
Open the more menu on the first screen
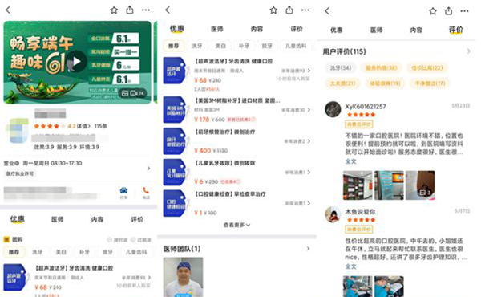click(x=146, y=10)
